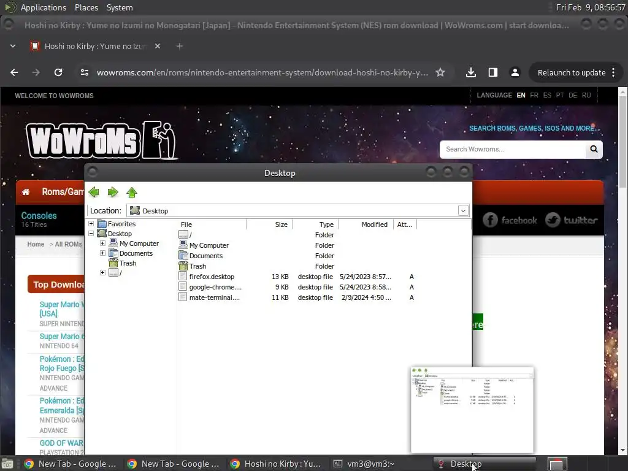The image size is (628, 471).
Task: Reload the WoWroms page
Action: tap(58, 72)
